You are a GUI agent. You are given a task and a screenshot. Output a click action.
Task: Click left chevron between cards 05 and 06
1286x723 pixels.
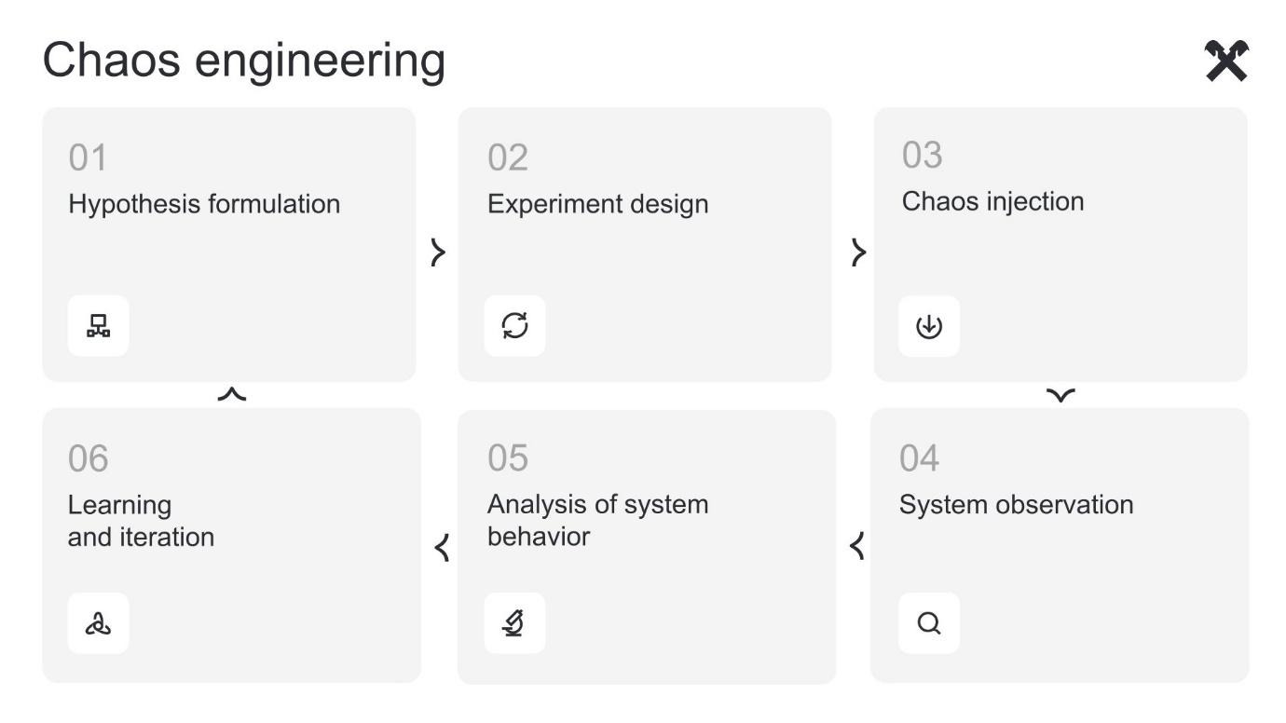(x=443, y=547)
